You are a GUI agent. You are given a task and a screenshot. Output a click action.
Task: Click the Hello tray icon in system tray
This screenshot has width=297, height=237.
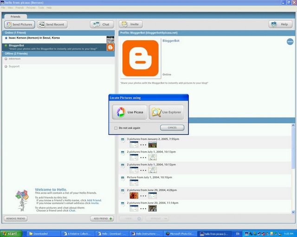246,234
